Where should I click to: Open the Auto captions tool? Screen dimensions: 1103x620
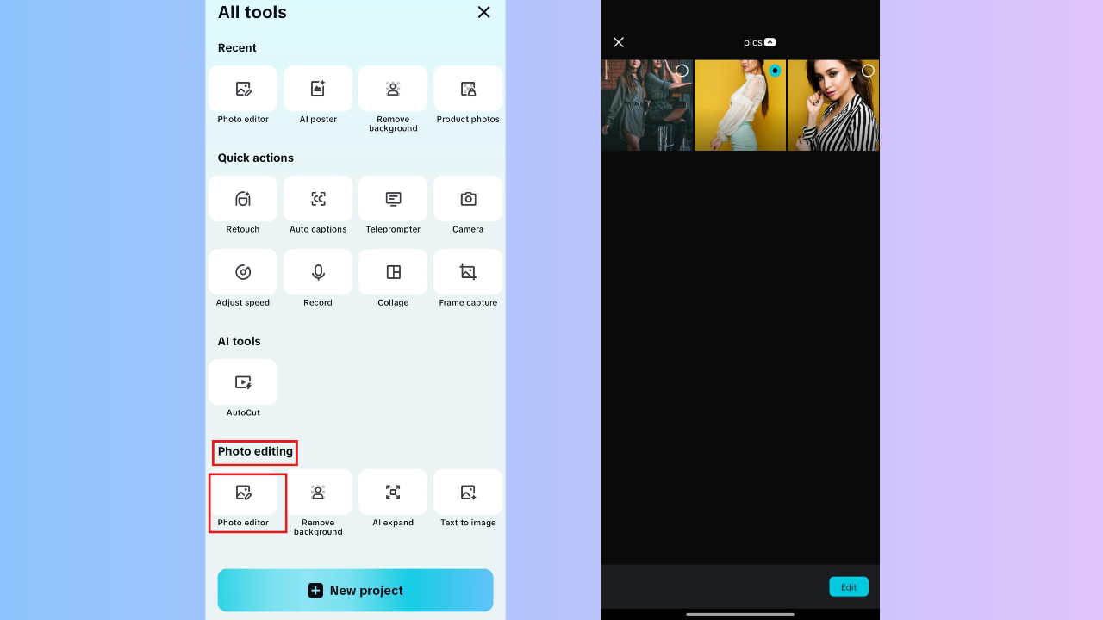pyautogui.click(x=317, y=199)
